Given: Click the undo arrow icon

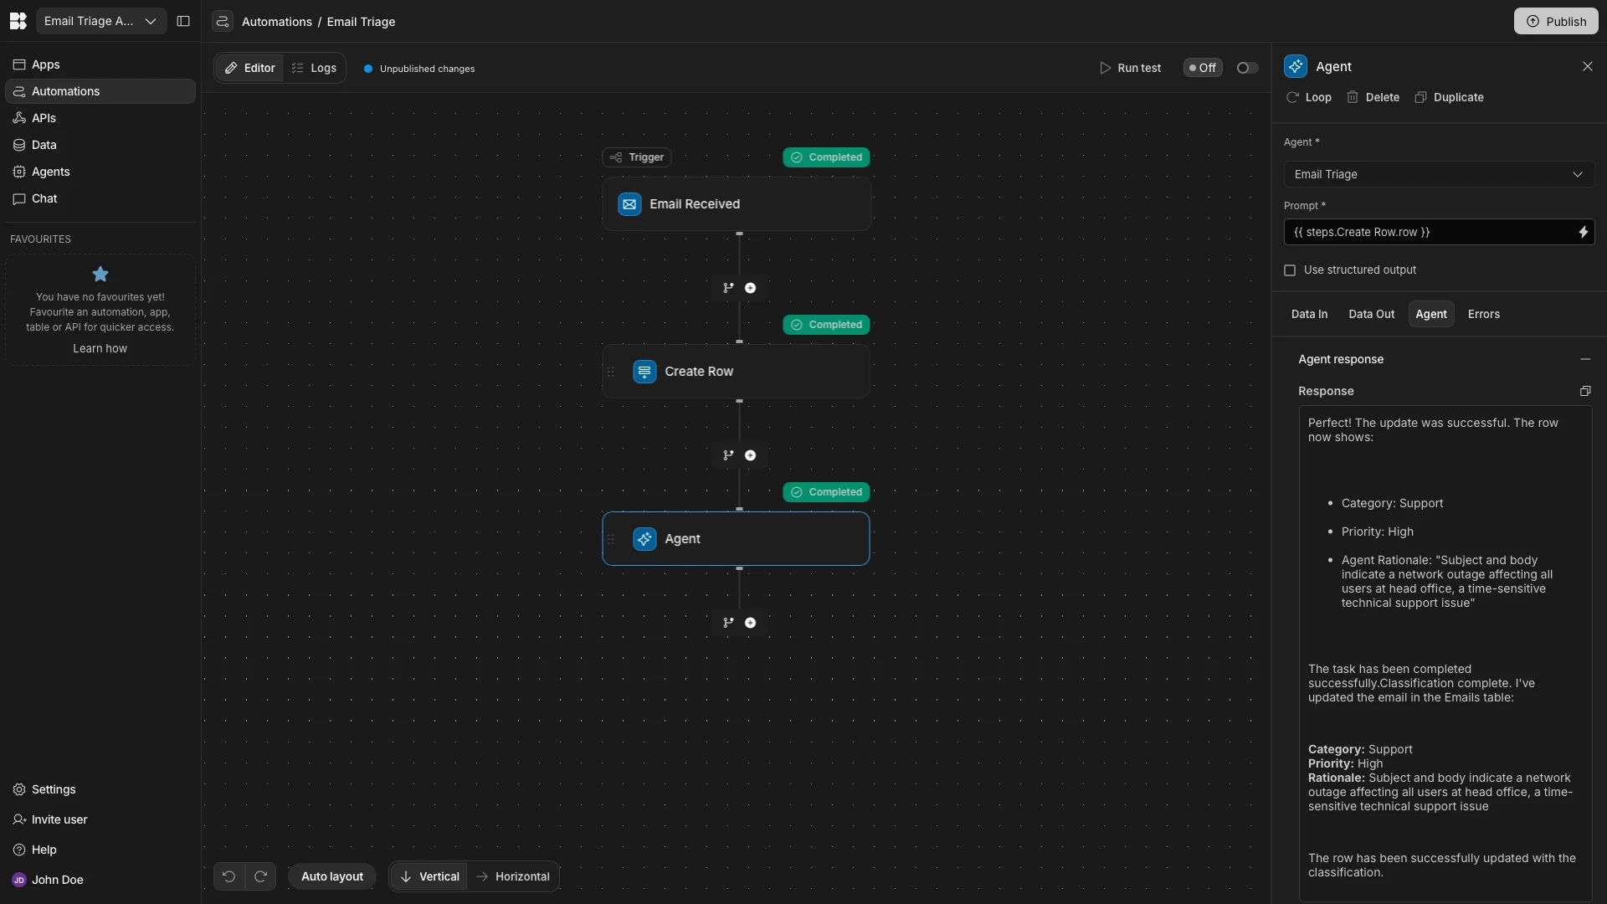Looking at the screenshot, I should tap(228, 876).
